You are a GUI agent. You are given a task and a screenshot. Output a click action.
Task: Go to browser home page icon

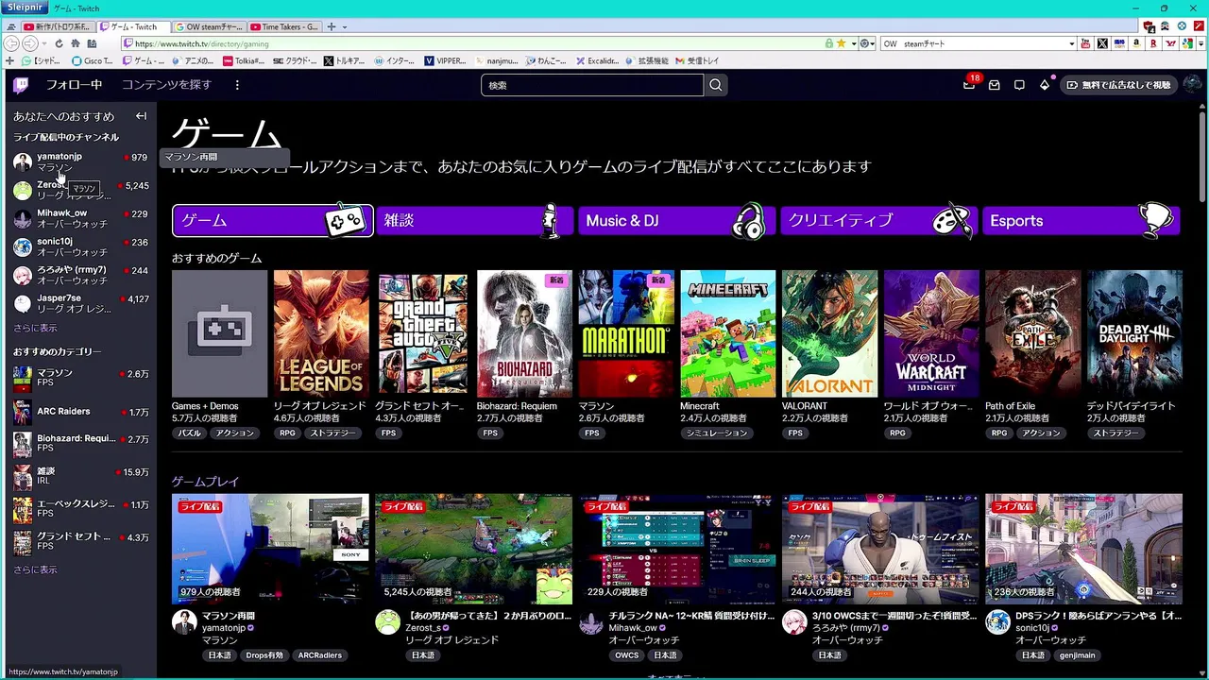click(x=76, y=43)
